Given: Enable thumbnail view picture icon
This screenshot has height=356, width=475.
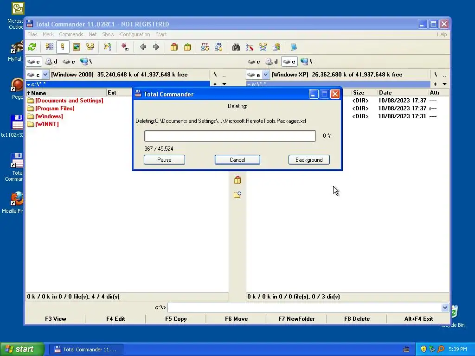Looking at the screenshot, I should pyautogui.click(x=77, y=47).
